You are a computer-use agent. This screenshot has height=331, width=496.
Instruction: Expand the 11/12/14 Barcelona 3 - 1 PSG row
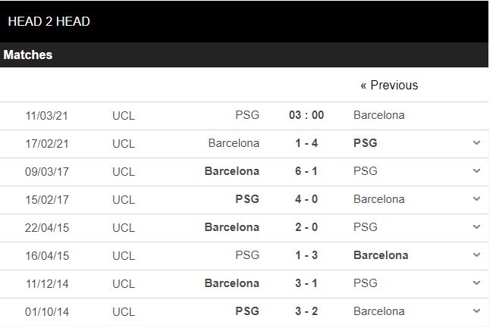click(x=476, y=283)
